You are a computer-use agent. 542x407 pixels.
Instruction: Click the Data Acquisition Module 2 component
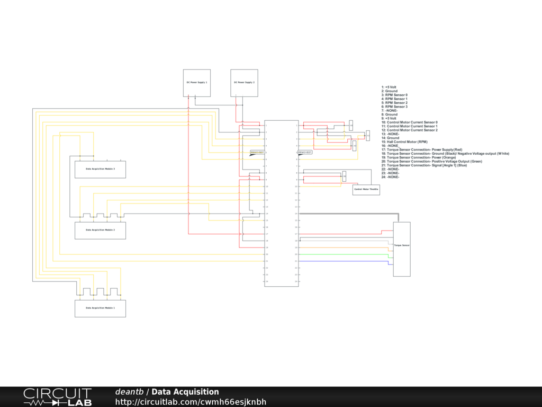point(100,230)
